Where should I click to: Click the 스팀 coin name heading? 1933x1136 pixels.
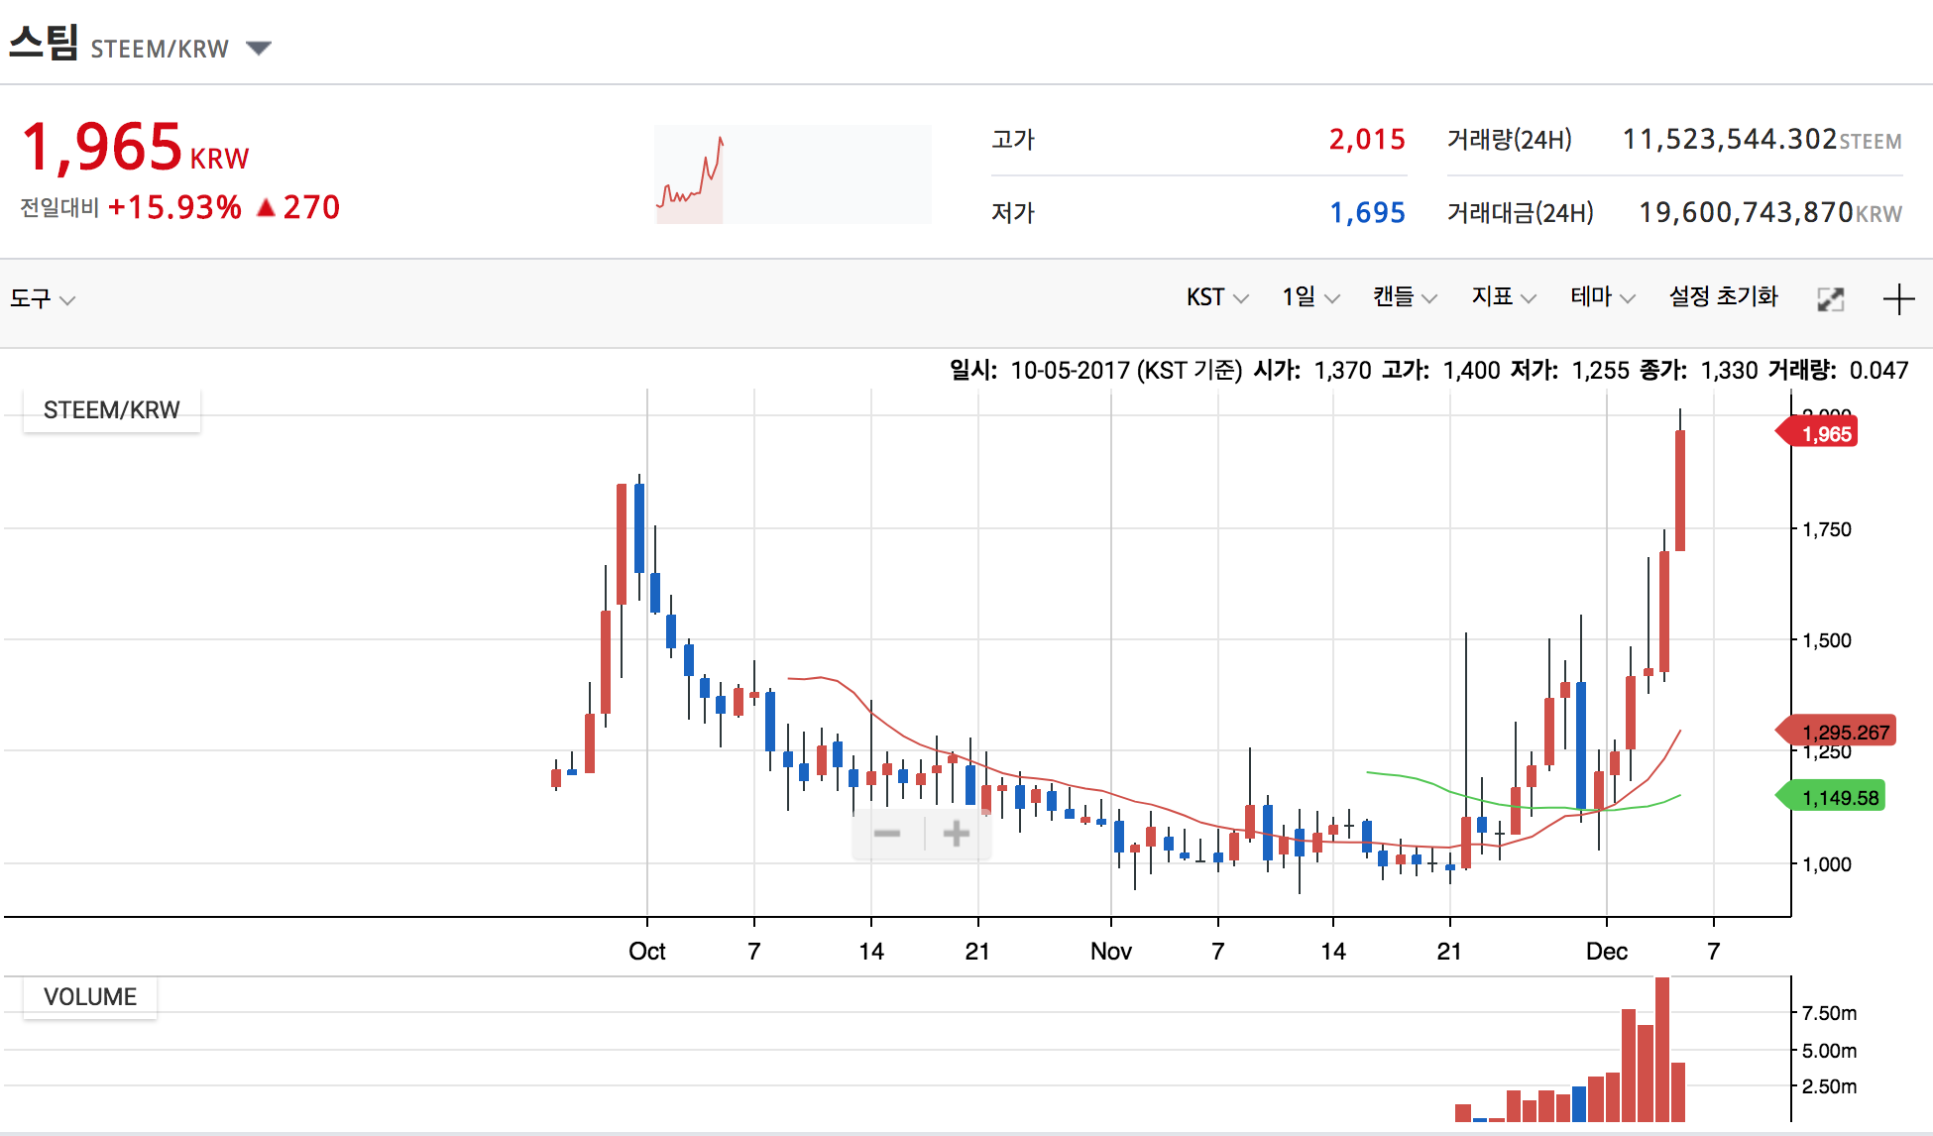coord(44,44)
